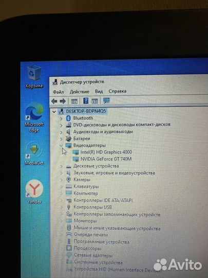Expand the Дисковые устройства arrow

click(x=61, y=166)
